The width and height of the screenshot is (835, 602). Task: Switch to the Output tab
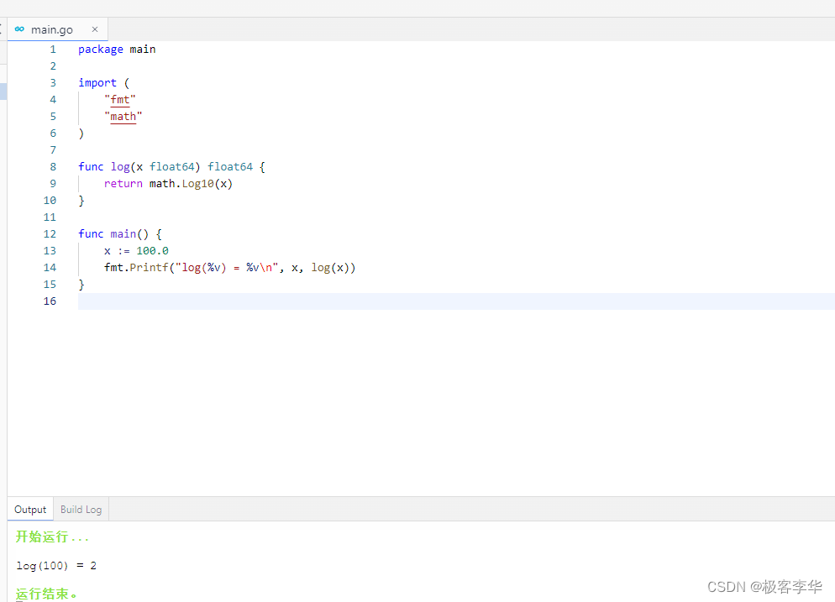[x=30, y=510]
